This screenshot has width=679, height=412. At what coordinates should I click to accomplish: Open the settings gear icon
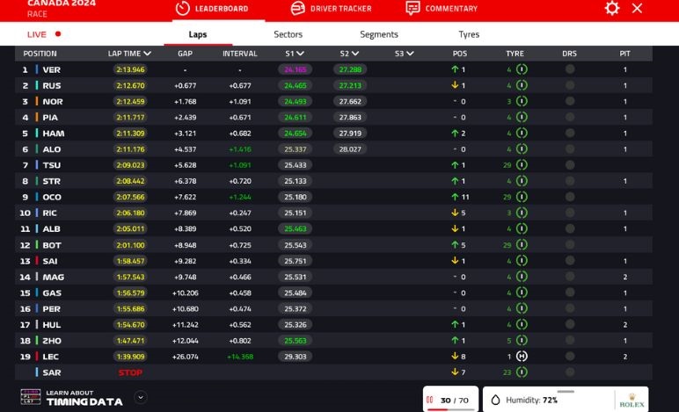(612, 8)
